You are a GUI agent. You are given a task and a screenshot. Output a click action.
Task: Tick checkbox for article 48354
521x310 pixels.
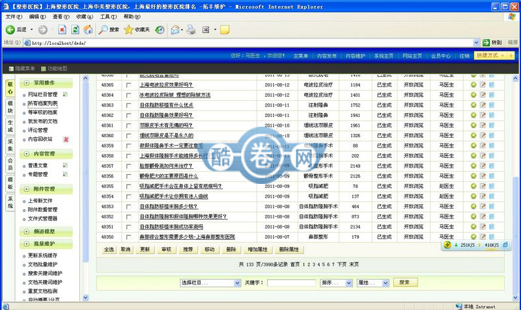[x=128, y=197]
